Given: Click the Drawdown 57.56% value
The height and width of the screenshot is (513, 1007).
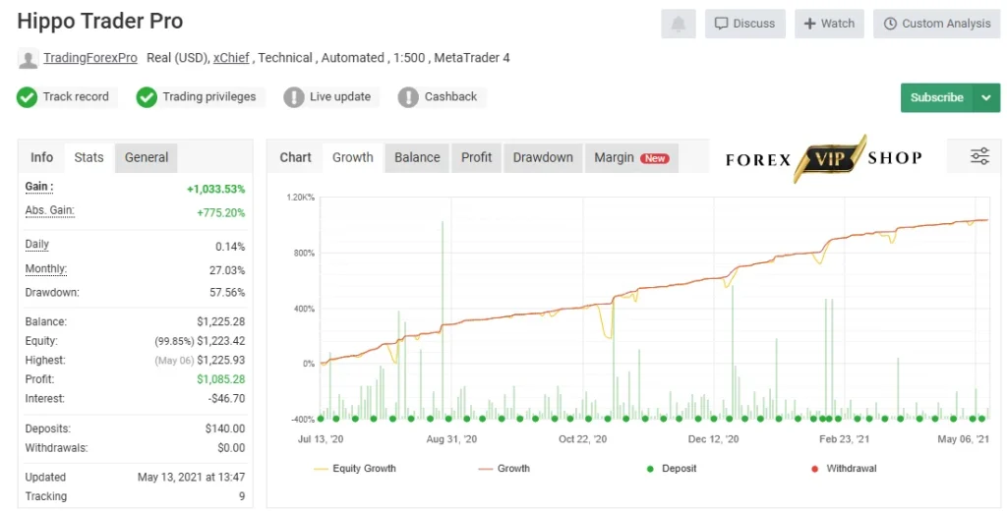Looking at the screenshot, I should pos(227,293).
